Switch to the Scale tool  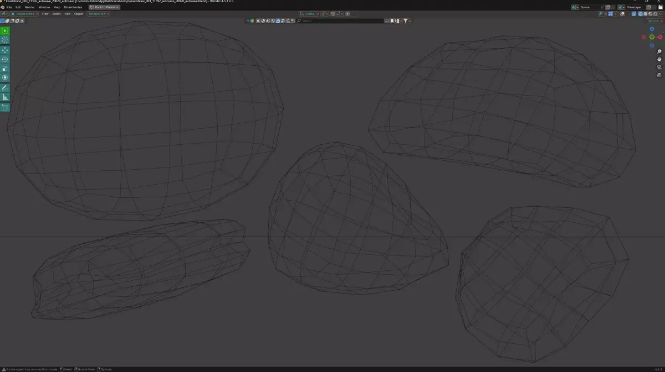pyautogui.click(x=5, y=69)
